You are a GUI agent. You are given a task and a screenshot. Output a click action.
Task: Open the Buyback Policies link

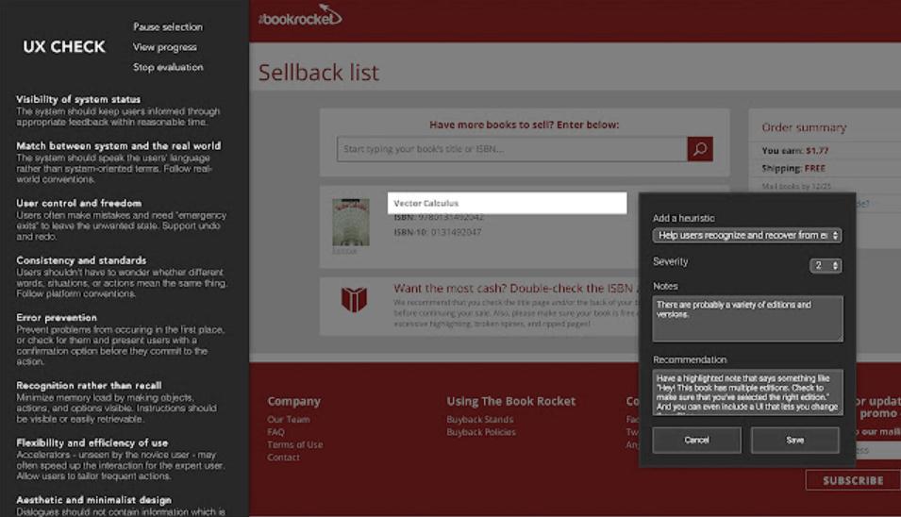coord(481,432)
